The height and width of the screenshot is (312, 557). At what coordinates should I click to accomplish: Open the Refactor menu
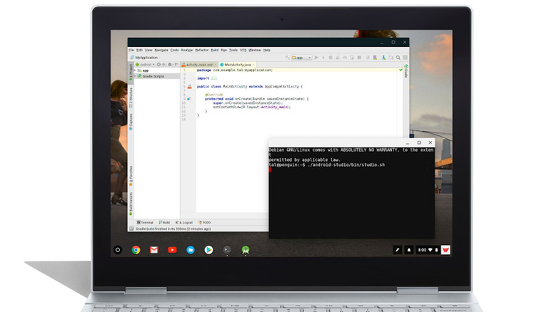202,51
